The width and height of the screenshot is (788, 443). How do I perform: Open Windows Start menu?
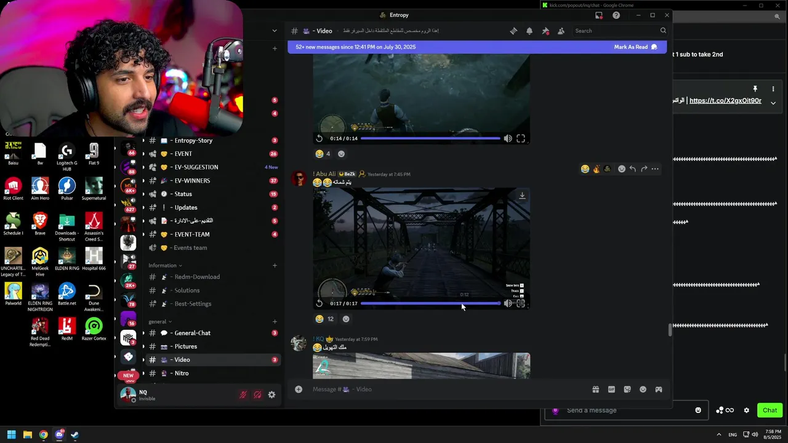point(11,435)
